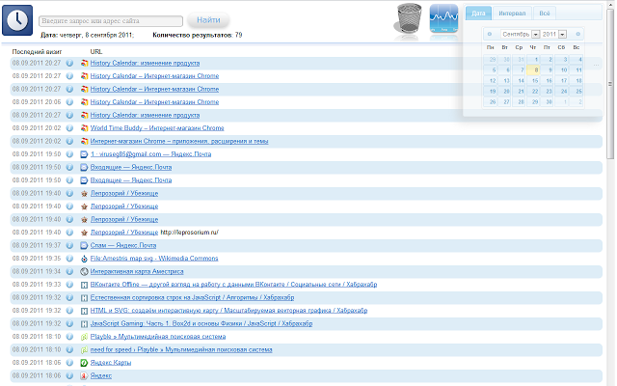Open Спам — Яндекс.Почта link
The height and width of the screenshot is (386, 617).
pos(123,245)
